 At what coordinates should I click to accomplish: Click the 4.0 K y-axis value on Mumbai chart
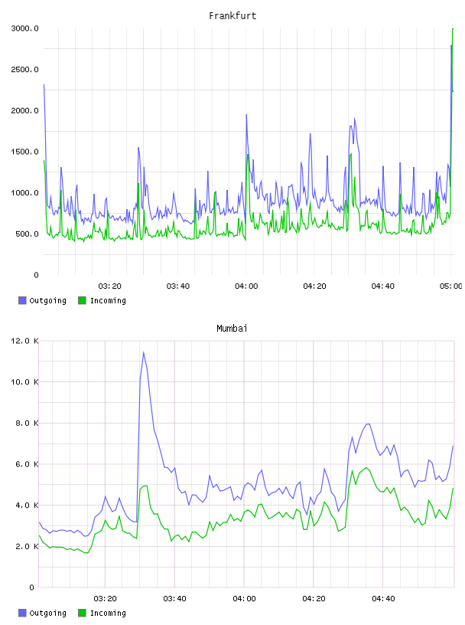27,505
